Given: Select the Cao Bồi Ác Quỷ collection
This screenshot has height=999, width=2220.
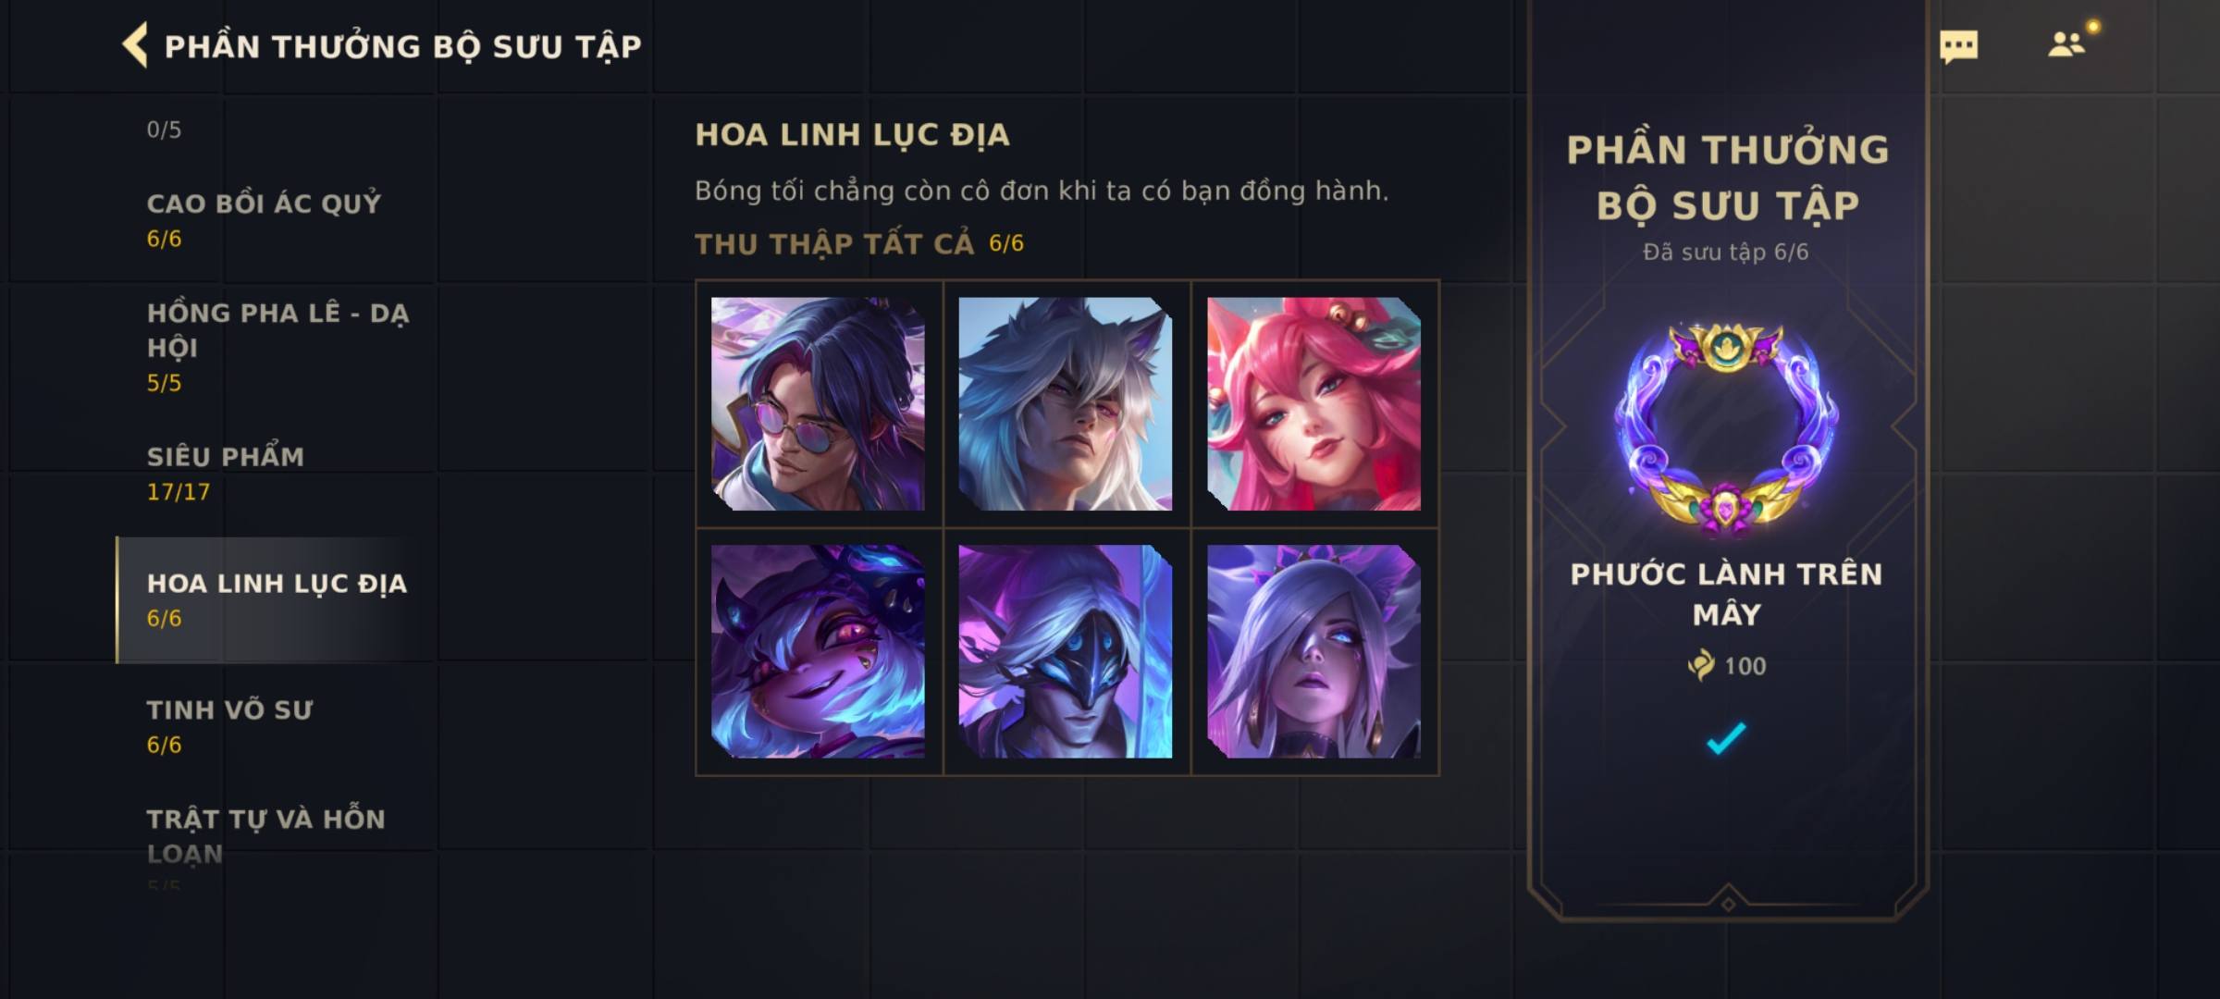Looking at the screenshot, I should click(x=276, y=220).
